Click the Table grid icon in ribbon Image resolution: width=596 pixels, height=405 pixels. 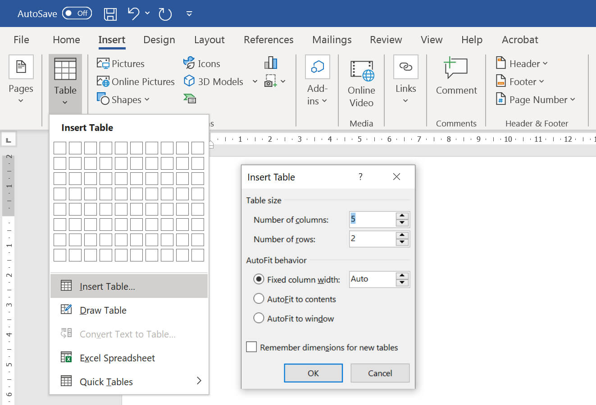point(65,69)
